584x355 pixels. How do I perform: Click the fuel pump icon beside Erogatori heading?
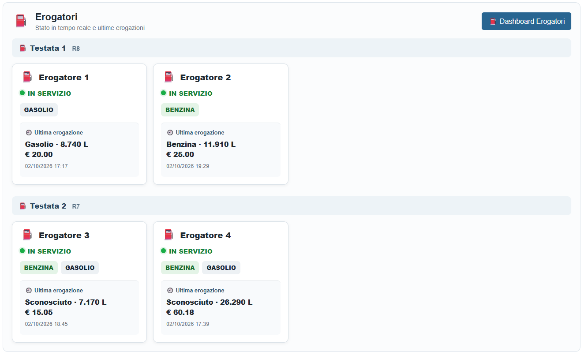pyautogui.click(x=21, y=21)
